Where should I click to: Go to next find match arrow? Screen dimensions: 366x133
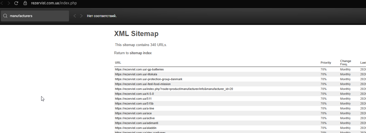coord(81,16)
